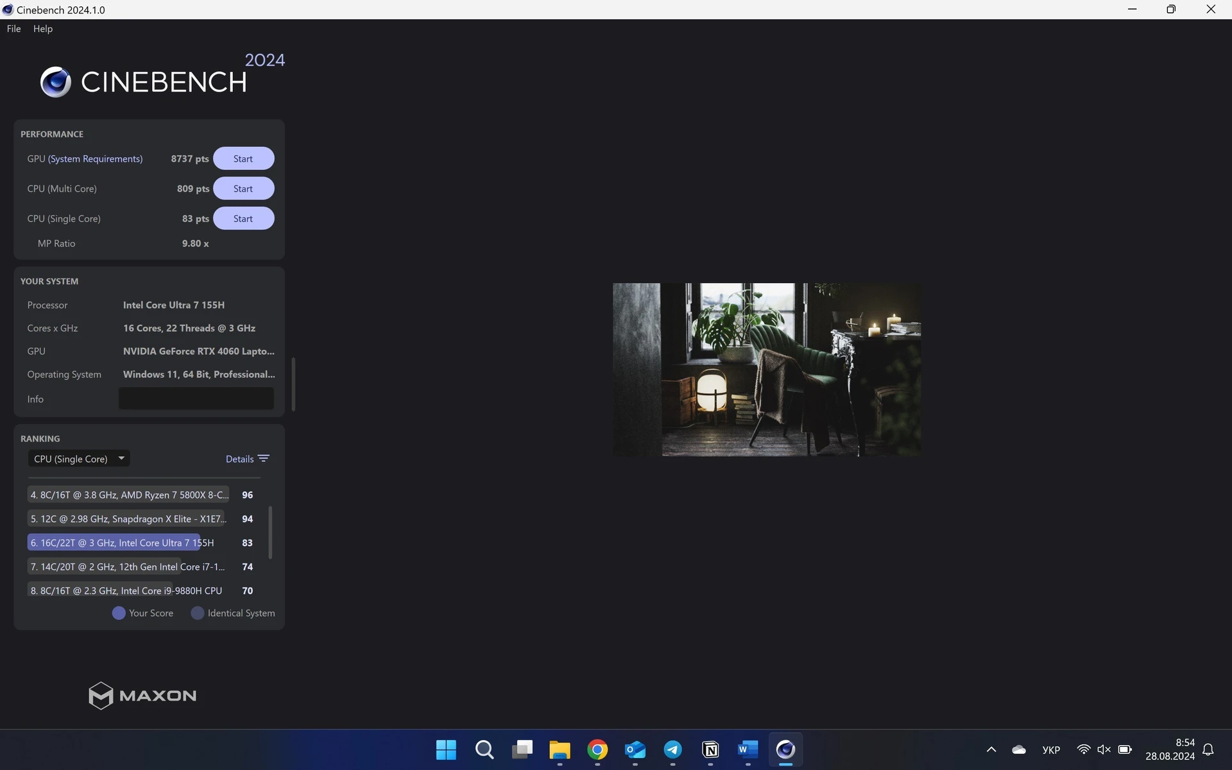This screenshot has width=1232, height=770.
Task: Open the System Requirements link
Action: (96, 158)
